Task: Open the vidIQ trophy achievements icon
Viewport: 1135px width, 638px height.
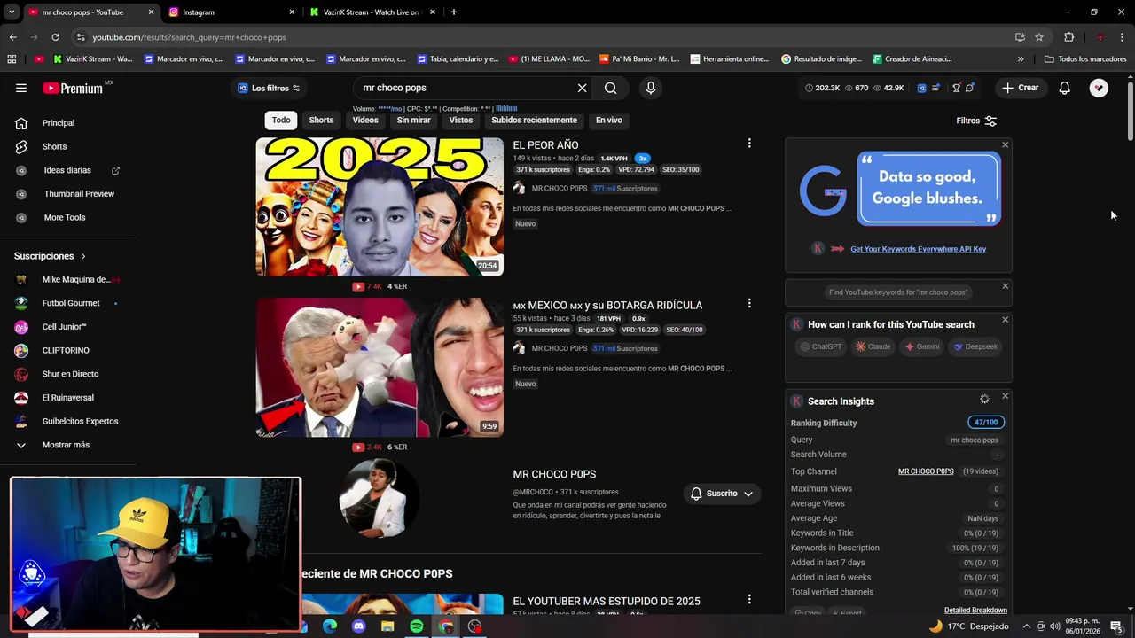Action: pyautogui.click(x=956, y=88)
